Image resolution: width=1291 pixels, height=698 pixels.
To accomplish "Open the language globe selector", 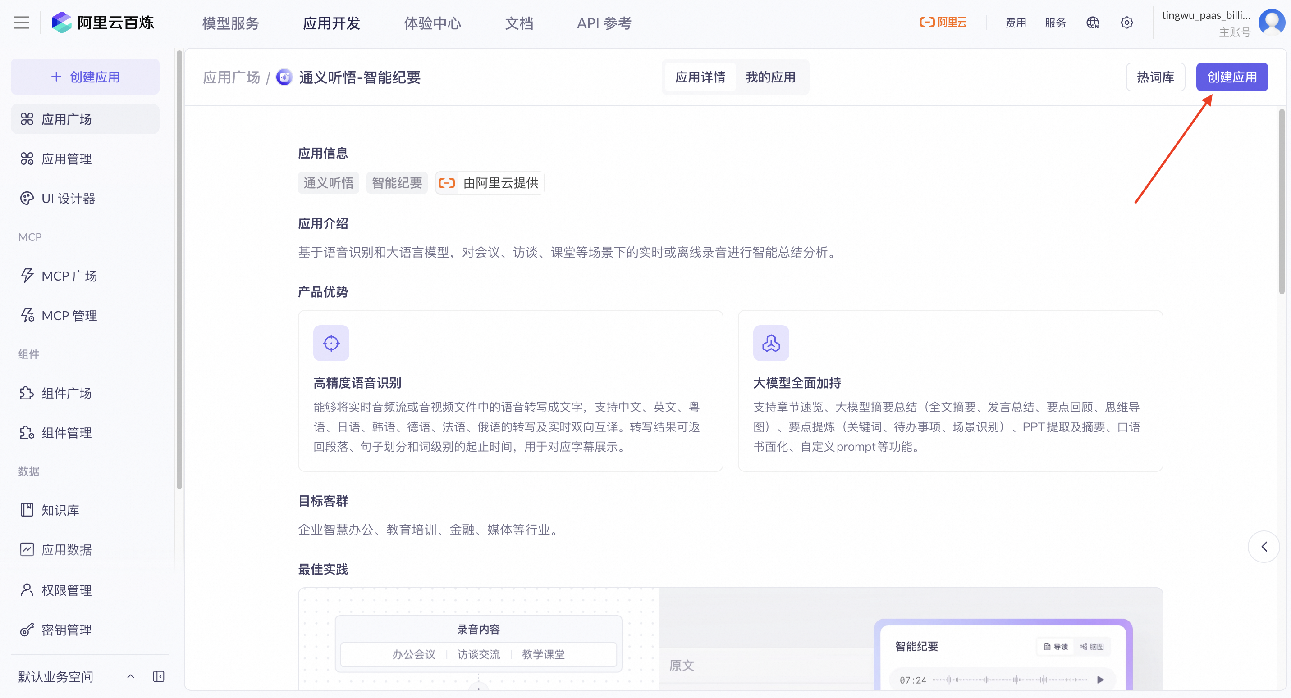I will (x=1093, y=23).
